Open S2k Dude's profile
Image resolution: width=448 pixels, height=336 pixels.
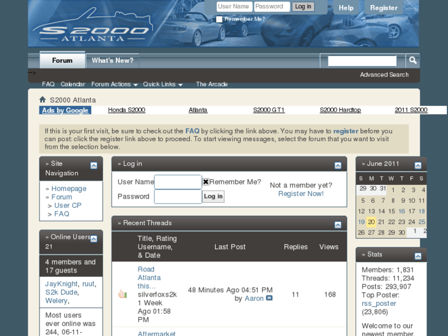(62, 292)
